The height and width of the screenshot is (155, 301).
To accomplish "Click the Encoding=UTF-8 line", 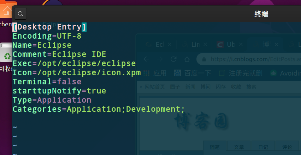I will 47,36.
